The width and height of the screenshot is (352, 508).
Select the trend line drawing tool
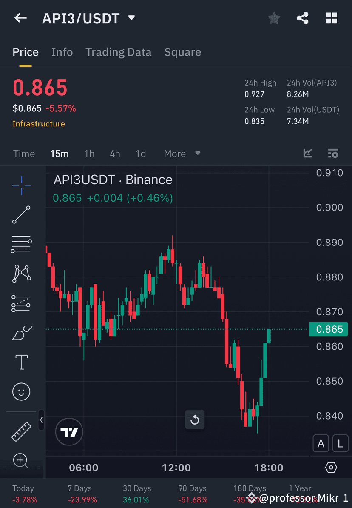point(21,215)
